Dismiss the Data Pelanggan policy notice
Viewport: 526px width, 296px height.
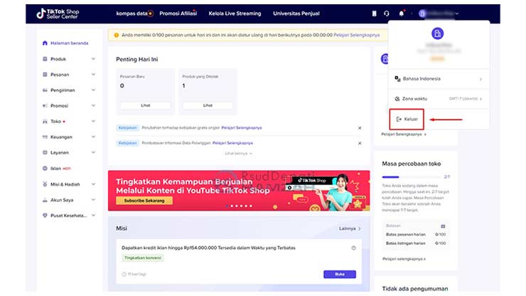pos(360,143)
